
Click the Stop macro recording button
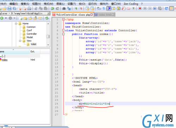pyautogui.click(x=145, y=8)
